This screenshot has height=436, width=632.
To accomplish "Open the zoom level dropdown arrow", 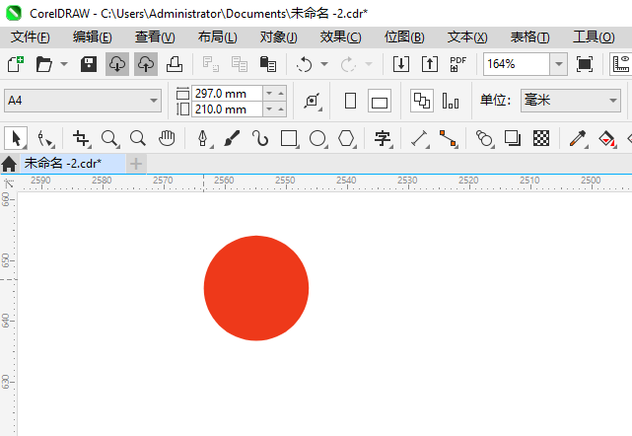I will click(x=559, y=64).
